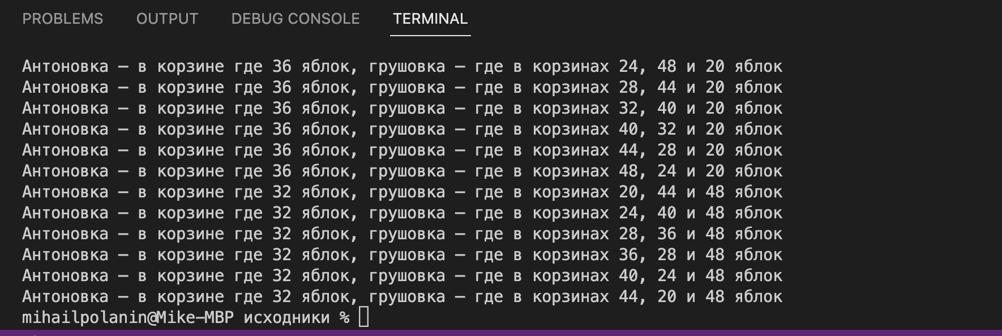Click the terminal prompt cursor block
1002x336 pixels.
[x=363, y=317]
